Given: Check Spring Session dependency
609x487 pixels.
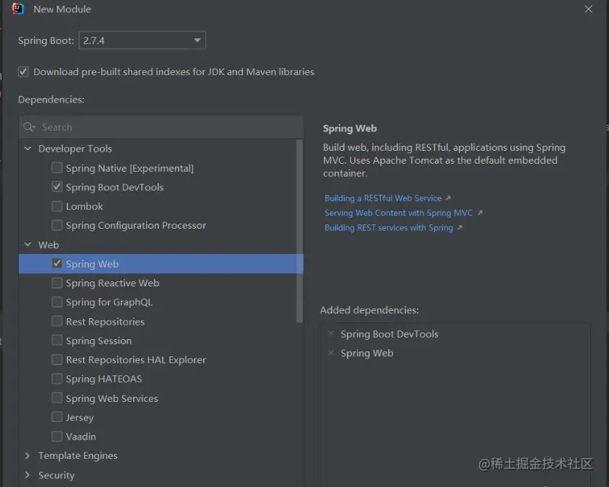Looking at the screenshot, I should 56,340.
